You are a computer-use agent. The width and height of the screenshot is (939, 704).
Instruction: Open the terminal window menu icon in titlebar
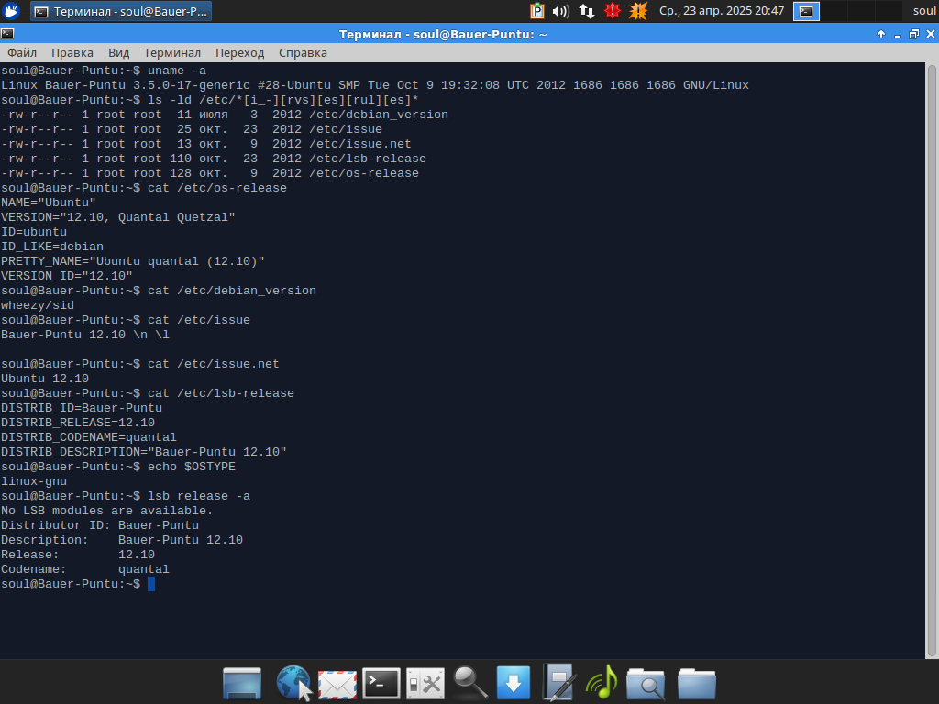[7, 34]
